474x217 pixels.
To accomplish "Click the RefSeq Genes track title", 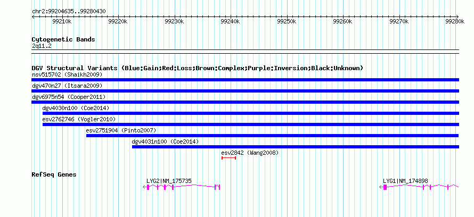I will (54, 175).
